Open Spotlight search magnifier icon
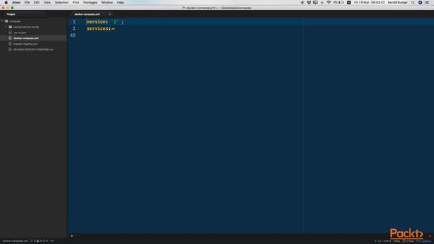The height and width of the screenshot is (244, 434). 413,3
